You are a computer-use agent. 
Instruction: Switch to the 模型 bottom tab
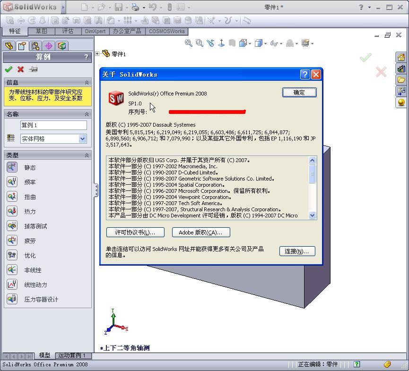coord(44,355)
